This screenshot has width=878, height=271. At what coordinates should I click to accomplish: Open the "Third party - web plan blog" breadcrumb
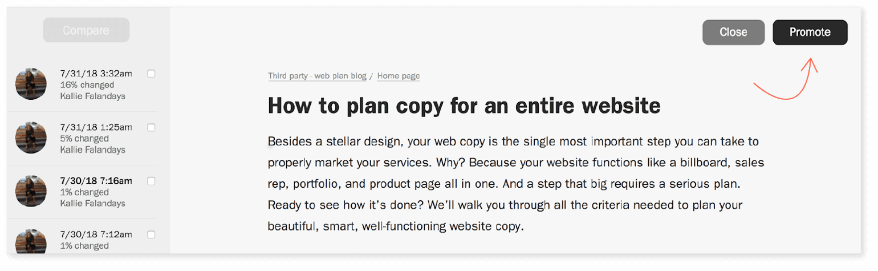[x=317, y=76]
